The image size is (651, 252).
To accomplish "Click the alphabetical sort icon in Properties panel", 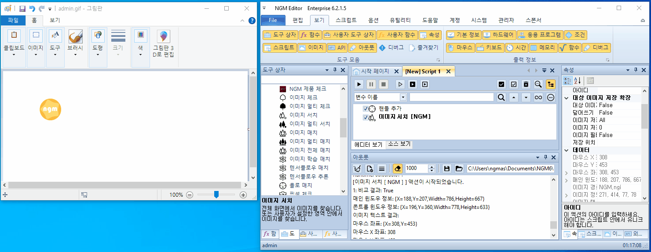I will 578,80.
